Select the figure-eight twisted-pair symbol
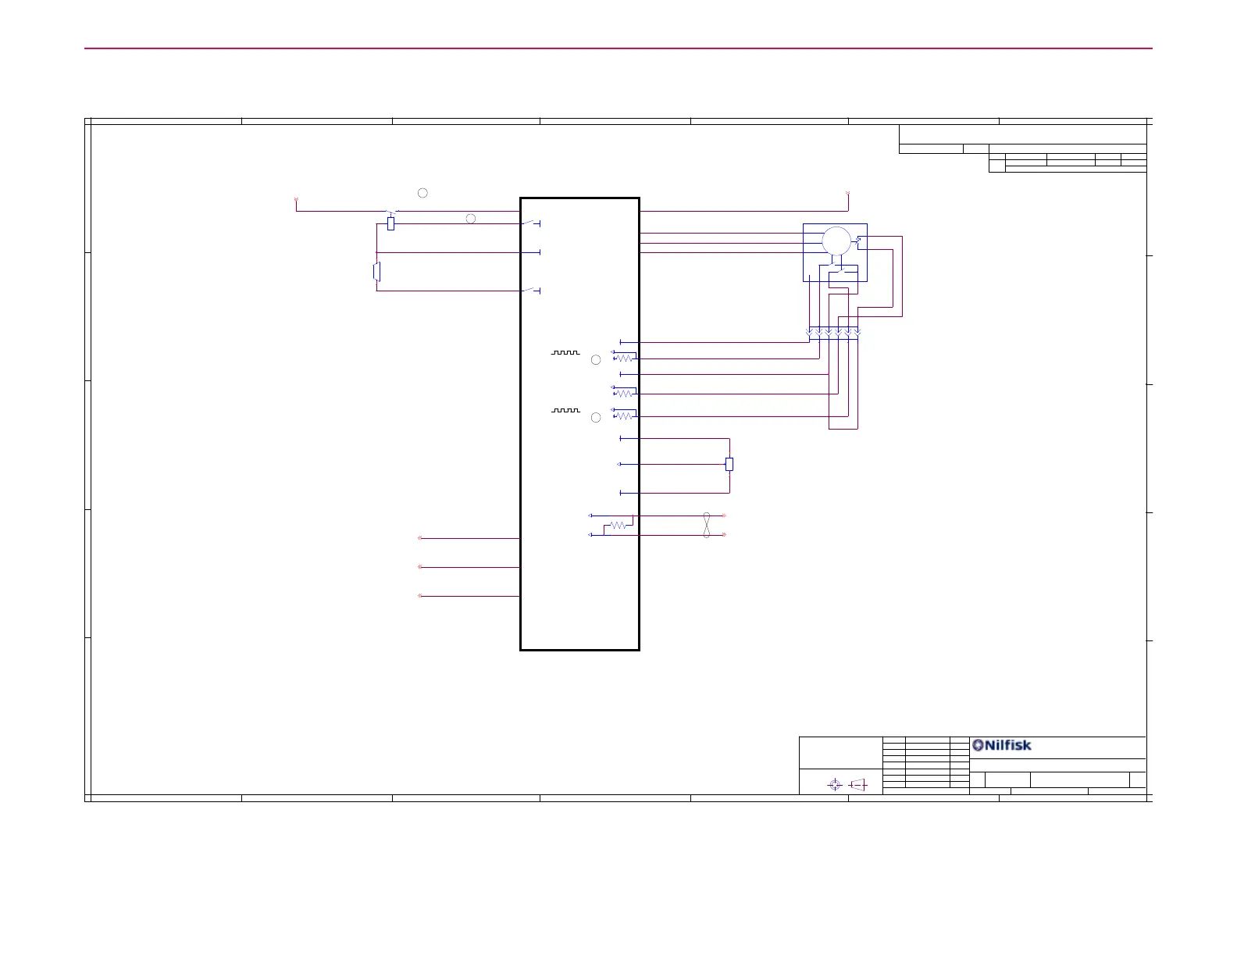This screenshot has width=1237, height=956. coord(707,525)
